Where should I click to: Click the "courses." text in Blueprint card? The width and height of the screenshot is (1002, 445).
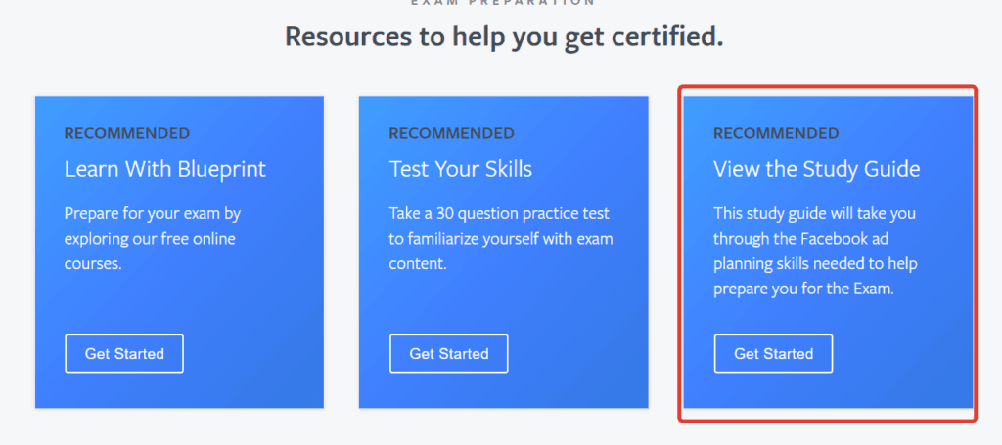click(93, 264)
